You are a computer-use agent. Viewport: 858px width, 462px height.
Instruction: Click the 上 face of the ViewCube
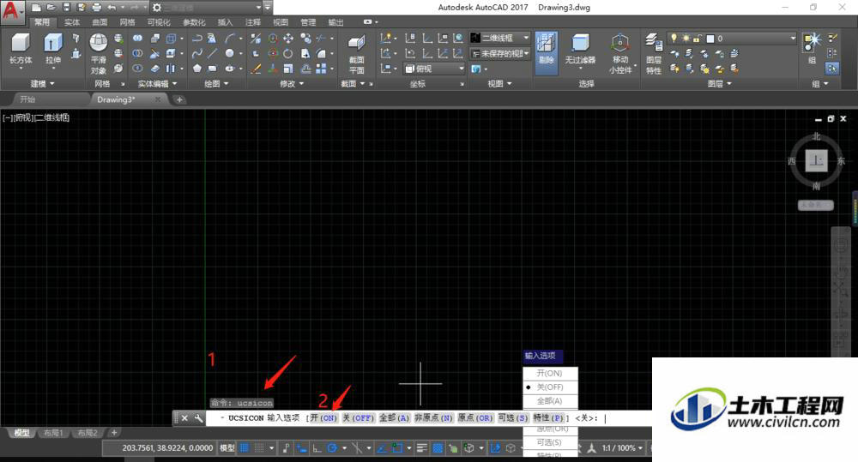point(816,161)
